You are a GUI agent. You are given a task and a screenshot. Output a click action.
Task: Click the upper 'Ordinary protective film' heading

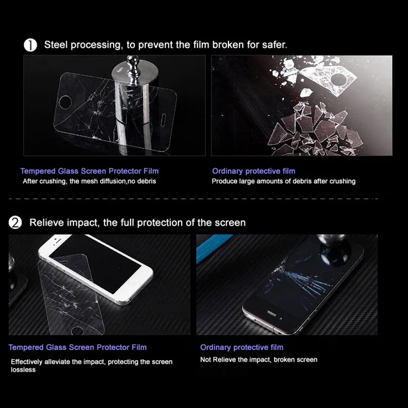point(253,171)
